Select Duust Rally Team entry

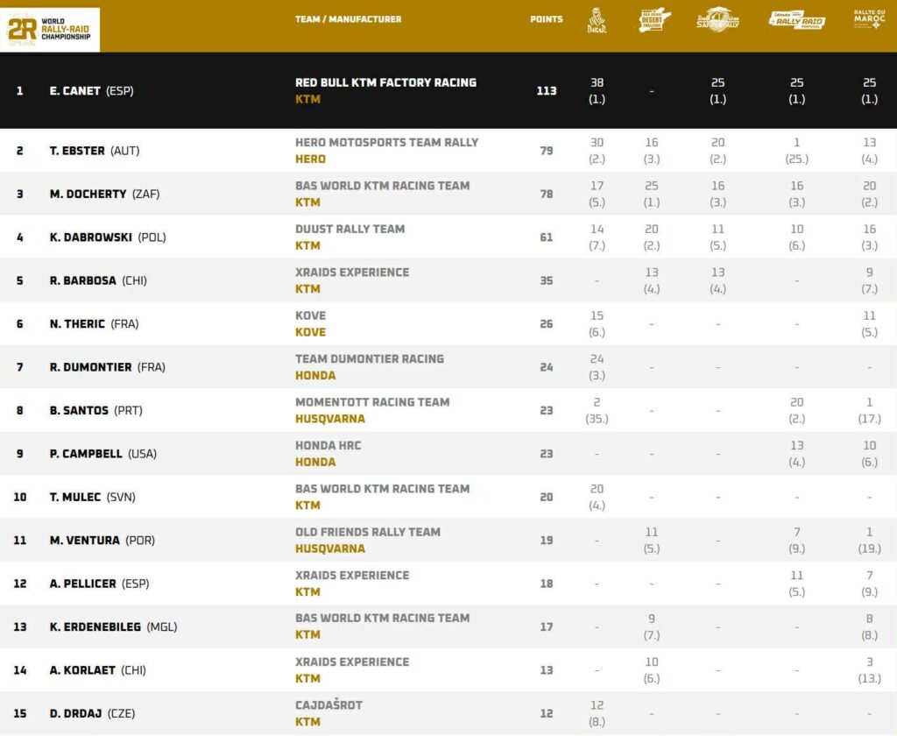(350, 229)
